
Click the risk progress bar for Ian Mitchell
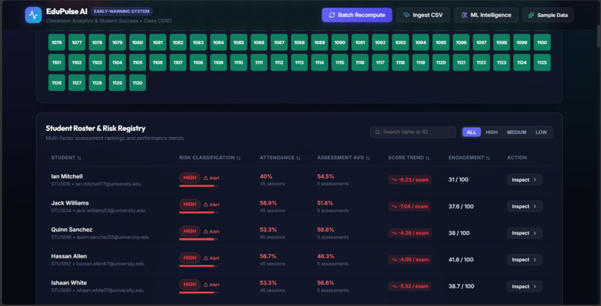(x=198, y=186)
